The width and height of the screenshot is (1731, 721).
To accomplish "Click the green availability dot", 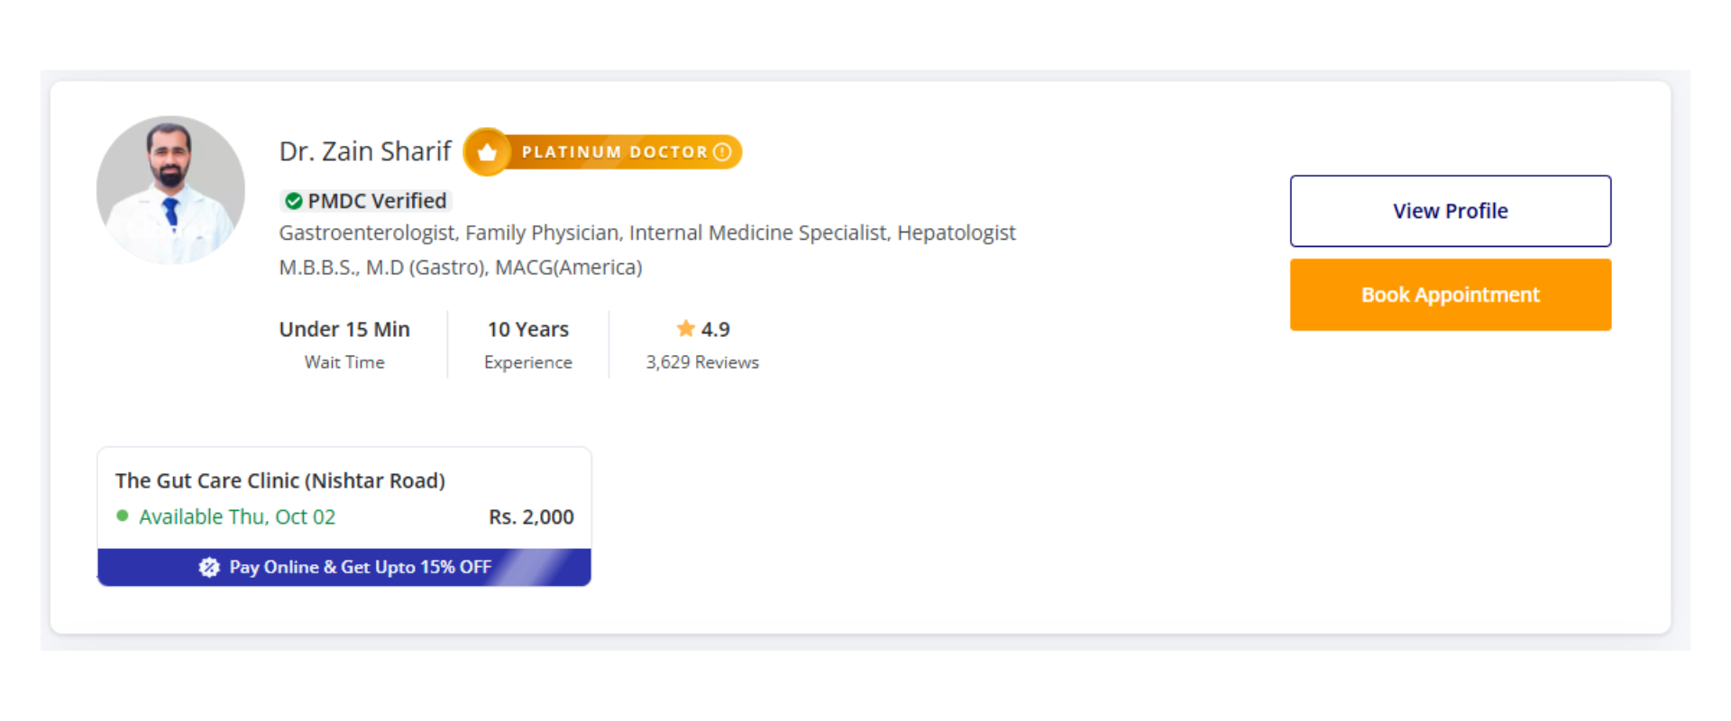I will point(123,516).
